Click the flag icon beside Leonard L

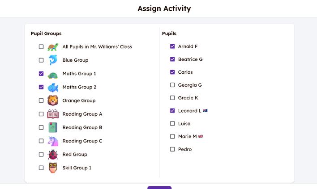coord(205,110)
